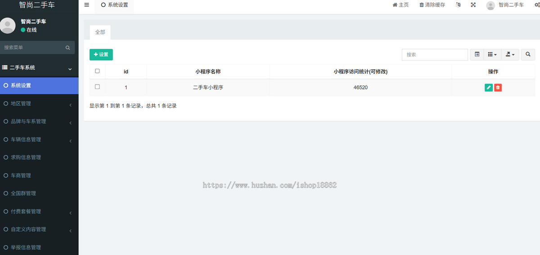Open the export data dropdown
Viewport: 540px width, 255px height.
510,54
